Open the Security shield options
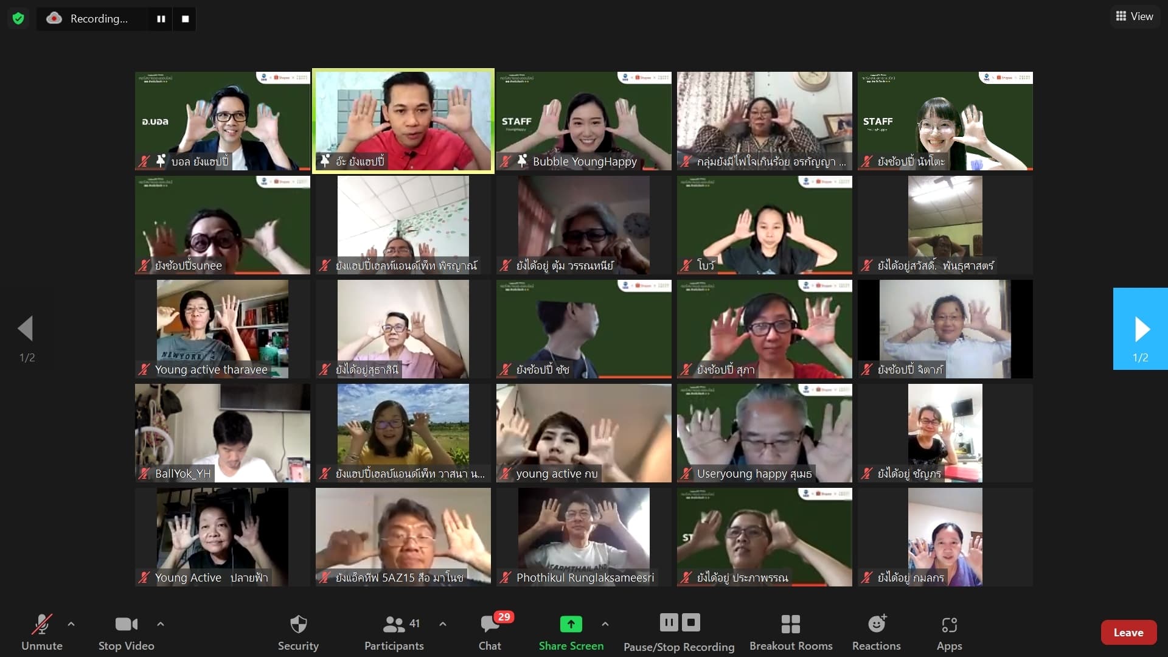Screen dimensions: 1168x657 [x=298, y=633]
